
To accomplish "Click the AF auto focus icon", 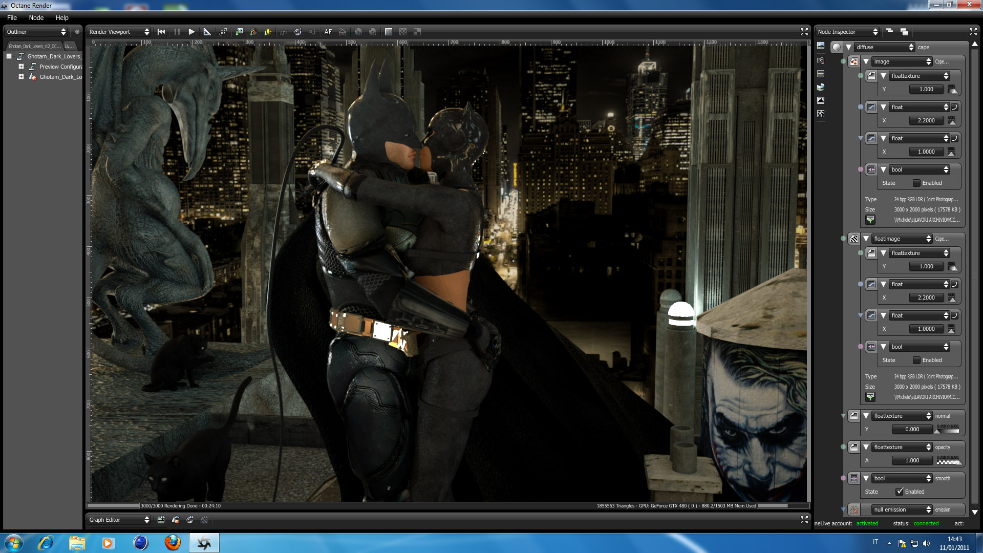I will coord(328,32).
